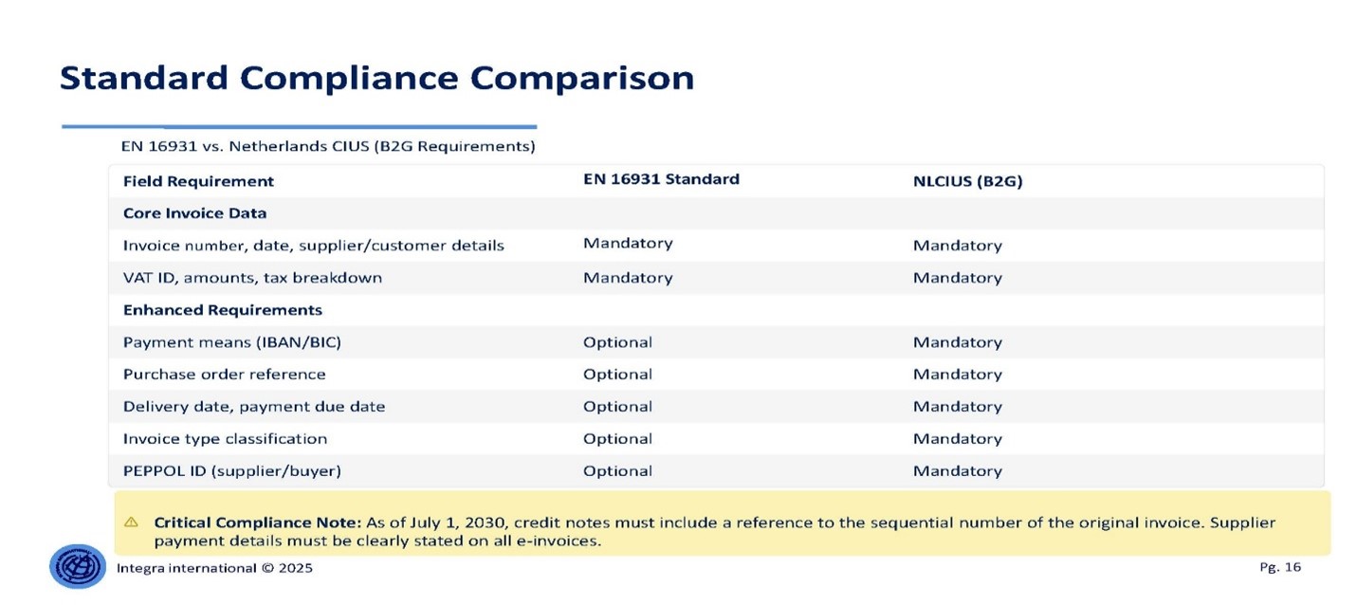Click the VAT ID, amounts, tax breakdown label

tap(252, 278)
